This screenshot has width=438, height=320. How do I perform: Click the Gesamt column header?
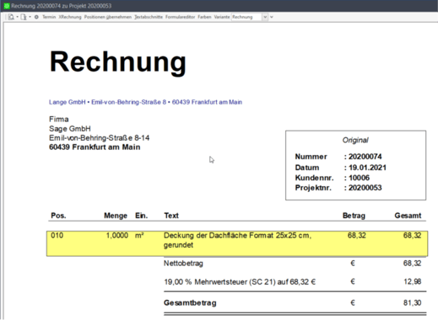point(408,216)
